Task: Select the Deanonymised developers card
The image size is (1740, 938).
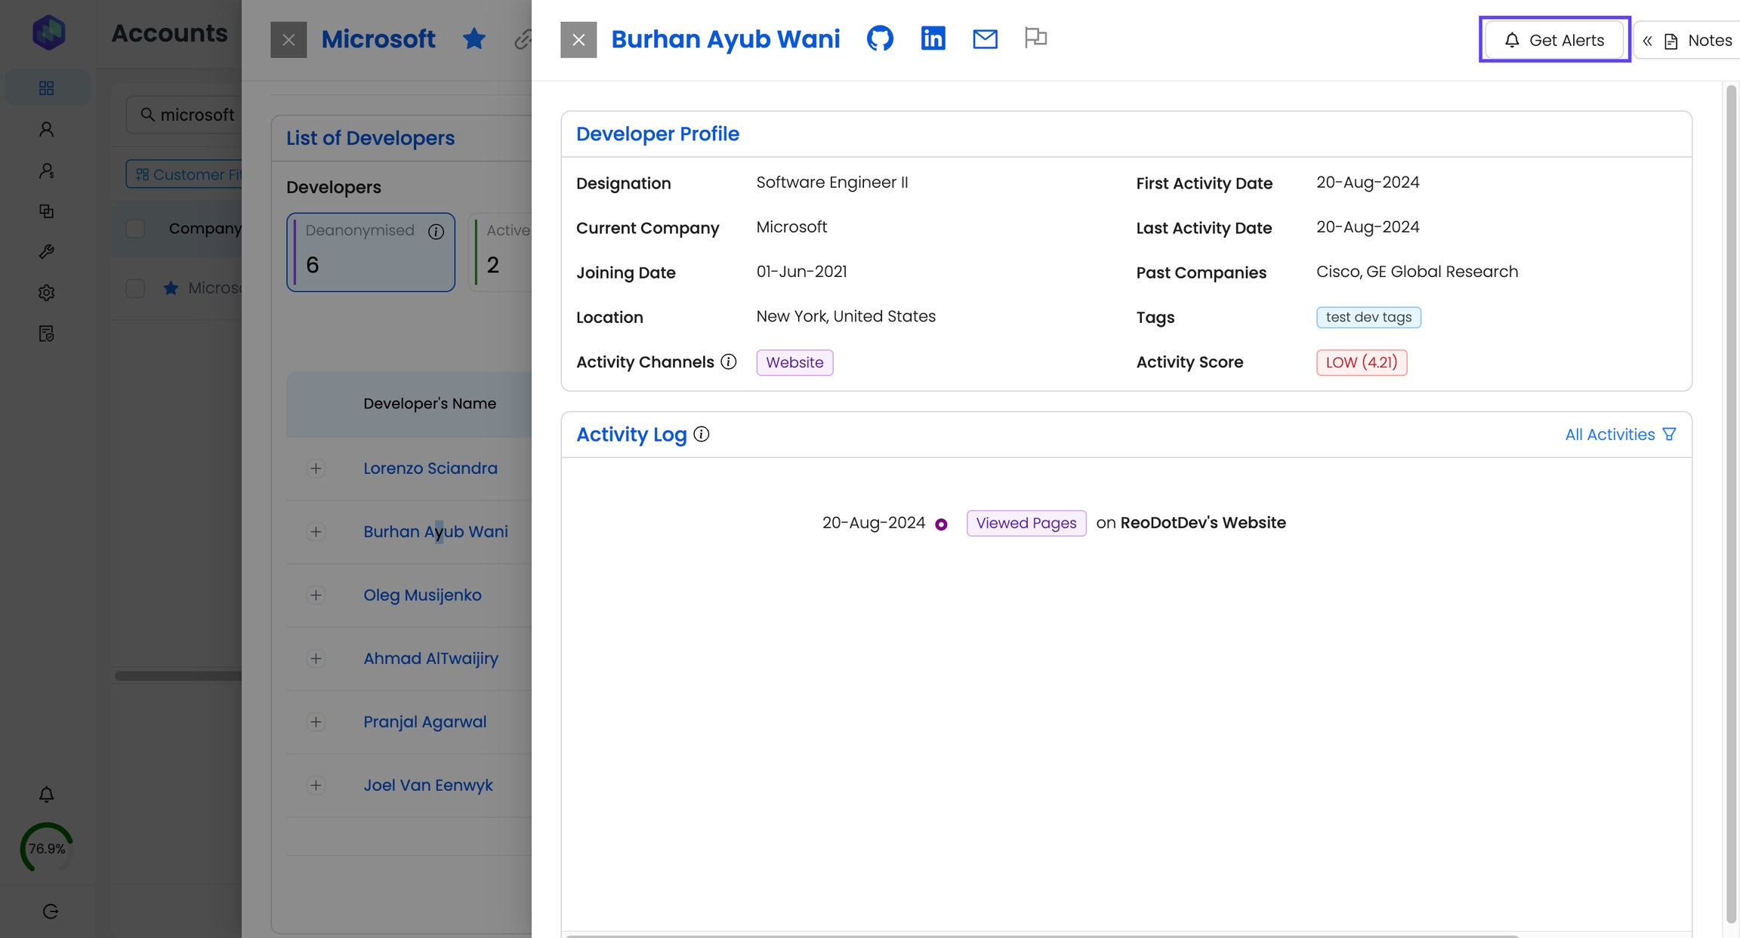Action: (x=370, y=252)
